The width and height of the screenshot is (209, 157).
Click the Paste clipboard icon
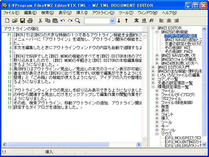coord(55,21)
